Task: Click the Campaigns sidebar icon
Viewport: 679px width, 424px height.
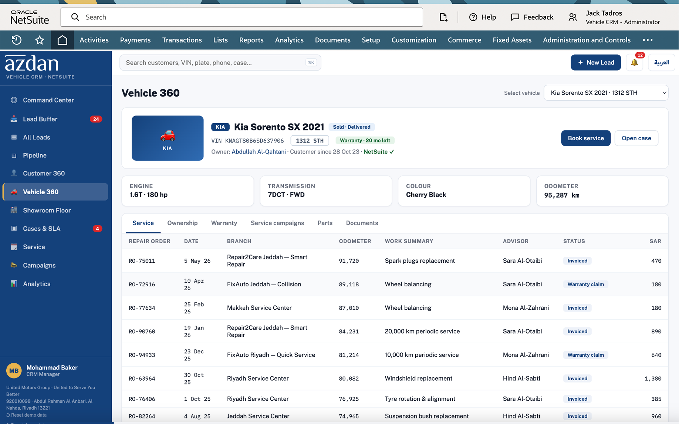Action: point(14,265)
